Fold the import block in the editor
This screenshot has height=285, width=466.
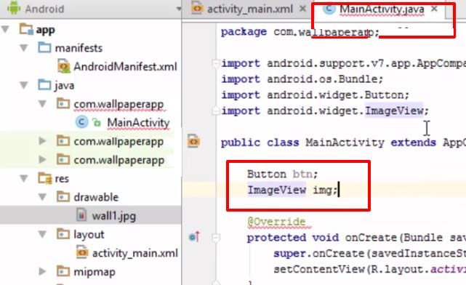point(216,63)
